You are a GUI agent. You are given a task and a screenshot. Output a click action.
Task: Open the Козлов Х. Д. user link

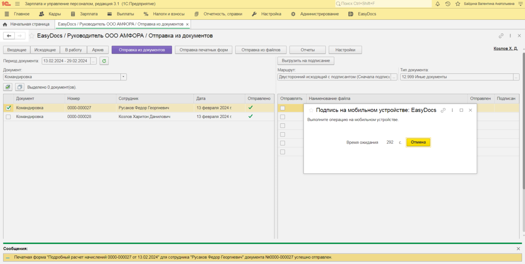click(x=506, y=48)
